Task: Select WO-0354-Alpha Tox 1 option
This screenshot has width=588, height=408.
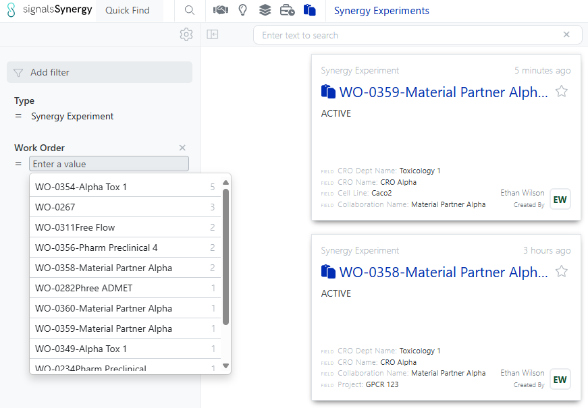Action: point(125,187)
